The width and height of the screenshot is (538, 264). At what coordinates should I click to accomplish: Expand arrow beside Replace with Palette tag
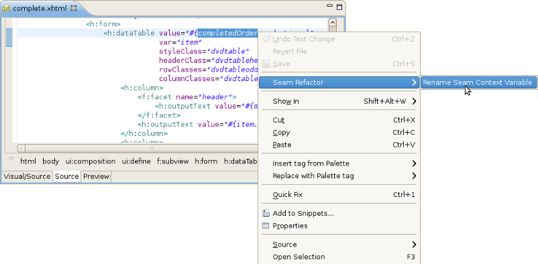click(414, 176)
